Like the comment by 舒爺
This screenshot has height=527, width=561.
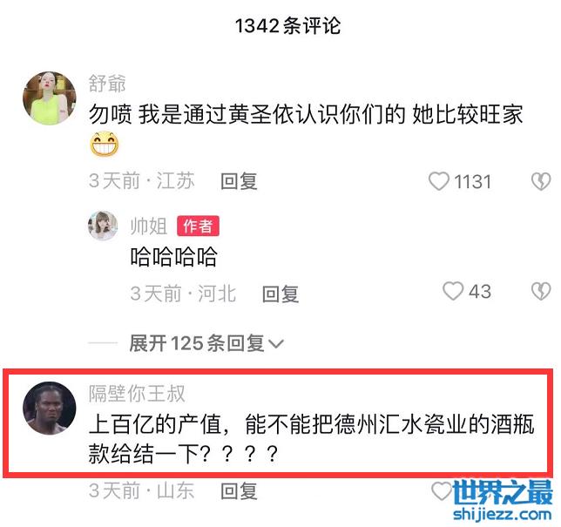(439, 181)
